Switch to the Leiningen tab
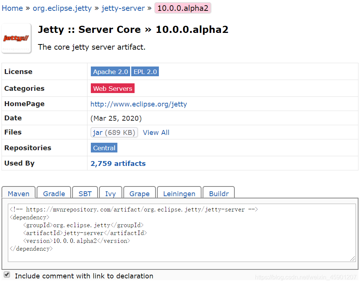360x284 pixels. (x=179, y=193)
